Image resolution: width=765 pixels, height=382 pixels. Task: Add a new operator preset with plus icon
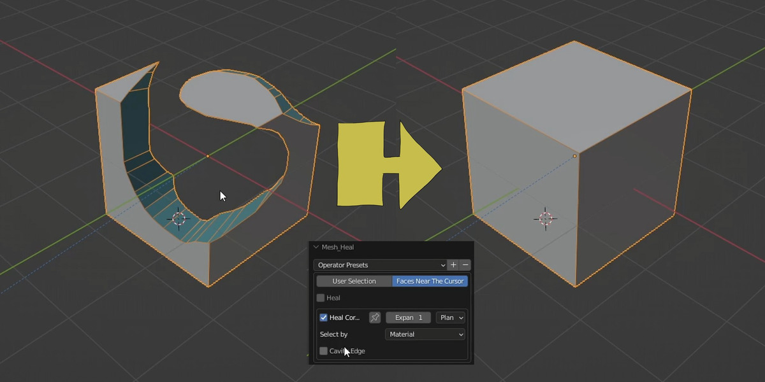click(x=454, y=265)
